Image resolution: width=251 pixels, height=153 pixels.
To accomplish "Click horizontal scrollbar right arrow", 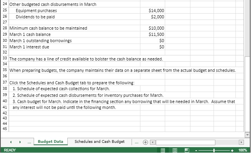I will click(x=241, y=142).
